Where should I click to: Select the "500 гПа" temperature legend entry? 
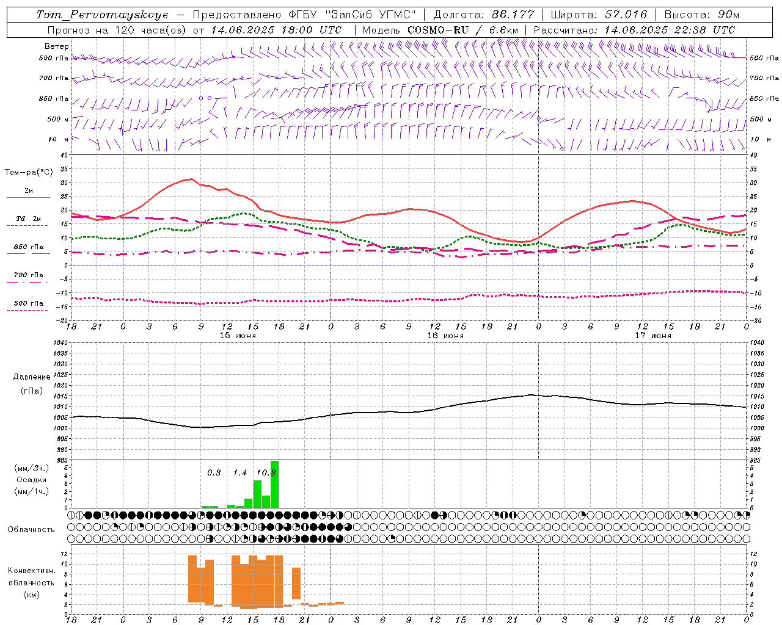coord(29,303)
